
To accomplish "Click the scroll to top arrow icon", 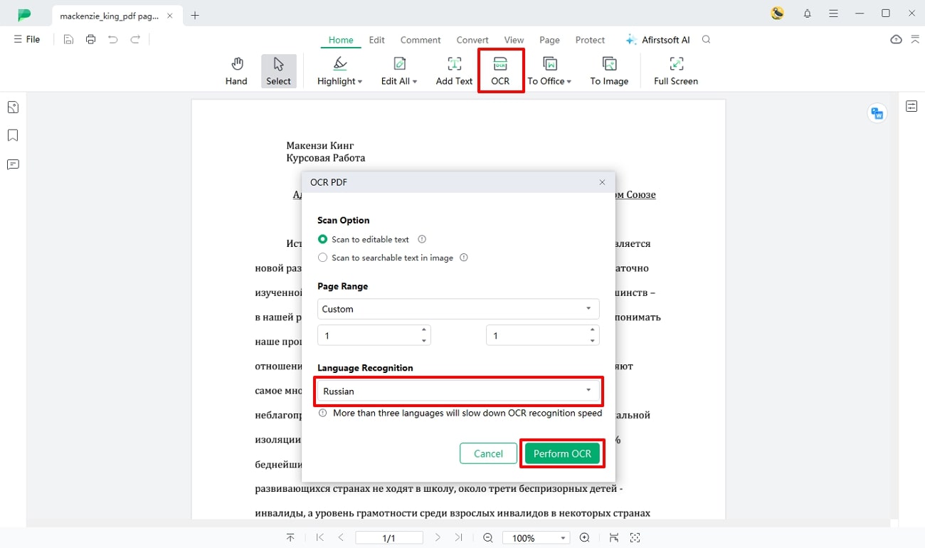I will coord(290,538).
